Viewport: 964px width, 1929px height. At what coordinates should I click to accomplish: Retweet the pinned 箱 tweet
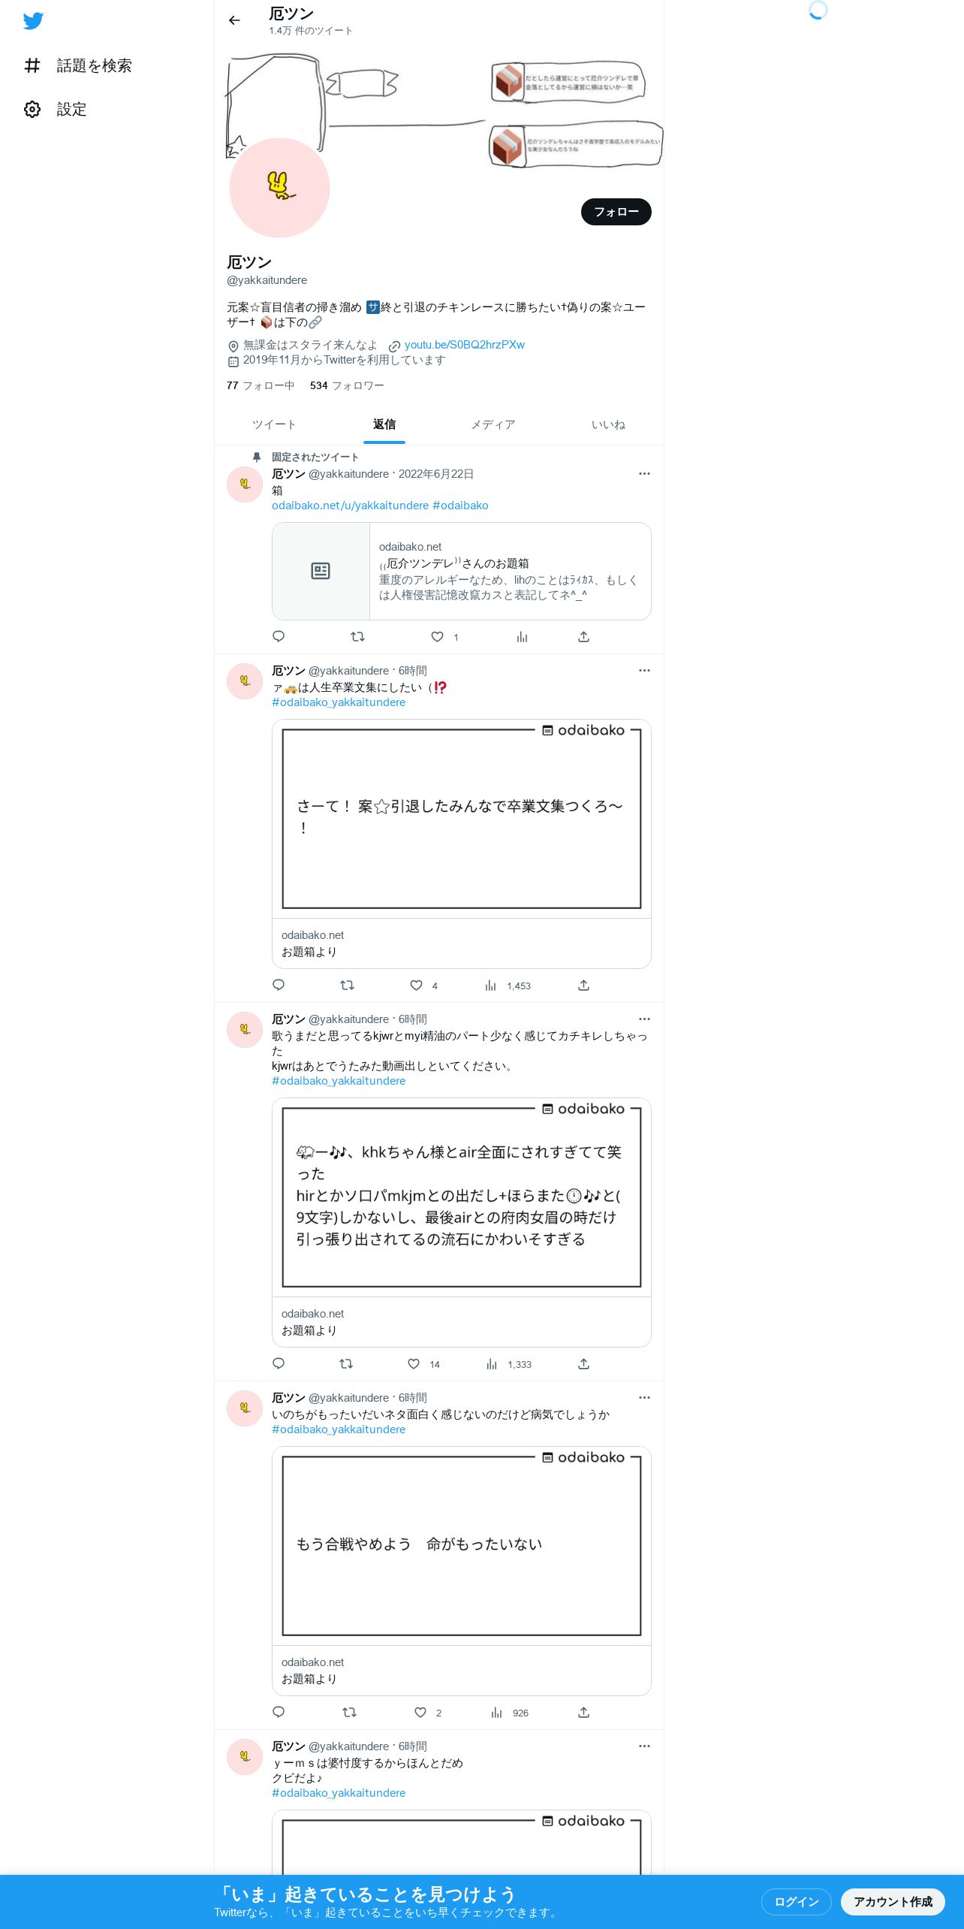pos(357,636)
